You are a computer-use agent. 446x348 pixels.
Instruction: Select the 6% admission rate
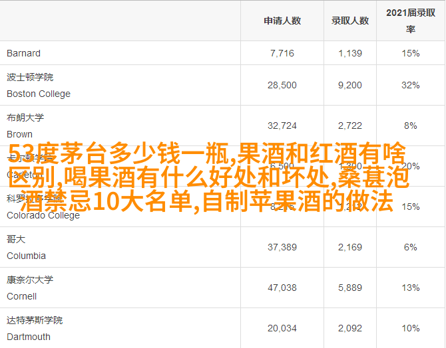411,247
